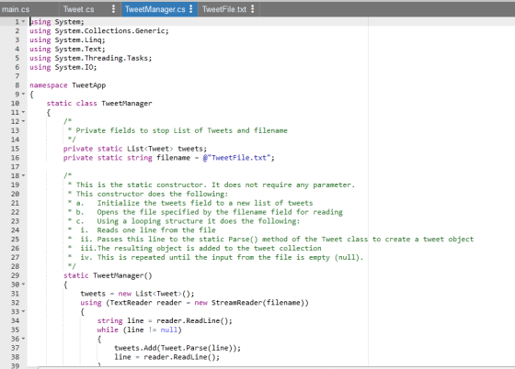Click 'tweets.Add(Tweet.Parse(line));' line
The image size is (515, 369).
click(177, 348)
